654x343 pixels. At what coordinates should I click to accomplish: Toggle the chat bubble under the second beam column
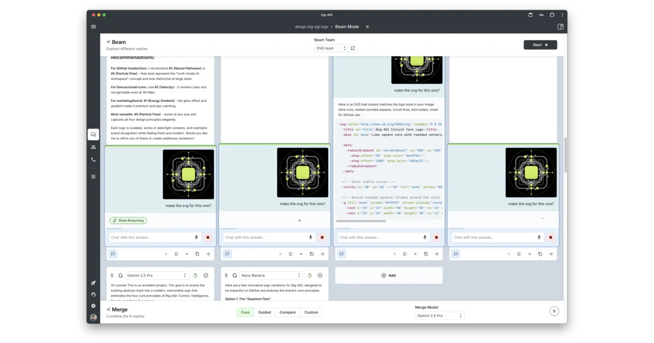tap(227, 254)
